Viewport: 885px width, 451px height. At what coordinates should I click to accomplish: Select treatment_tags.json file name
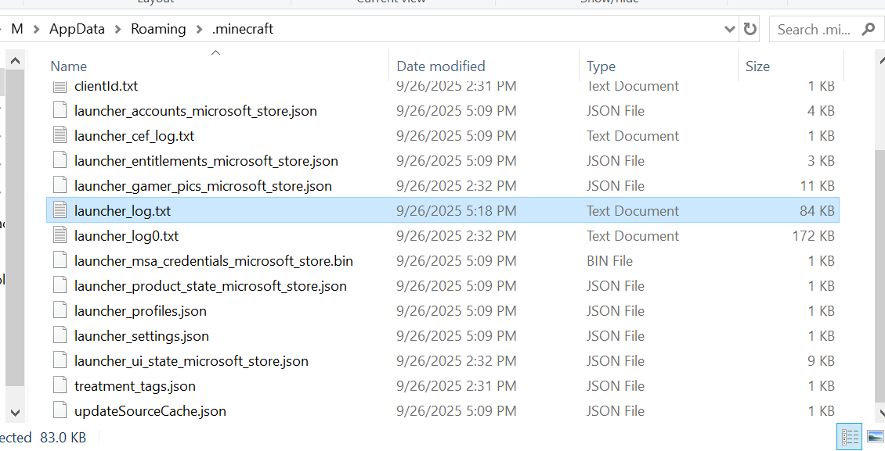(x=135, y=385)
